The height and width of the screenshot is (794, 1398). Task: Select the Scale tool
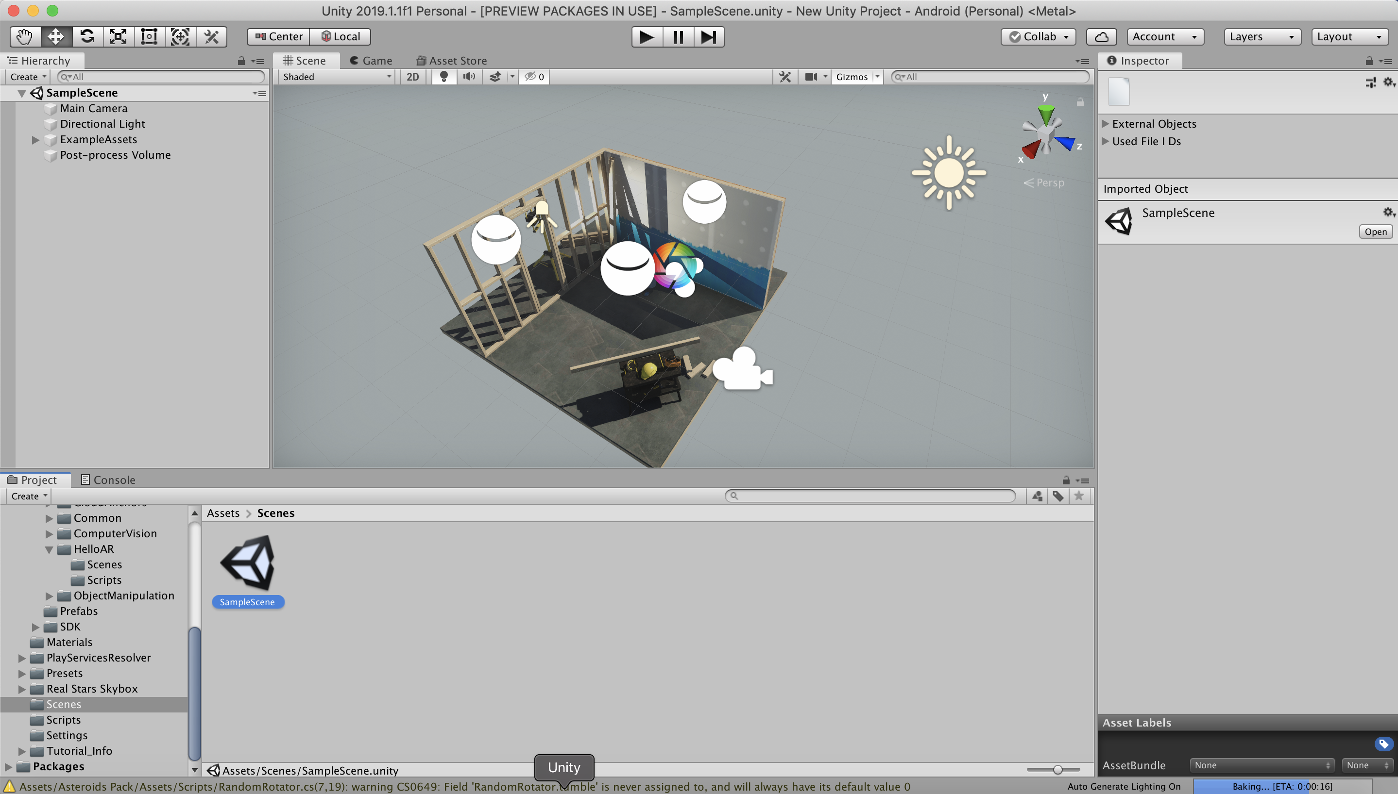coord(118,36)
